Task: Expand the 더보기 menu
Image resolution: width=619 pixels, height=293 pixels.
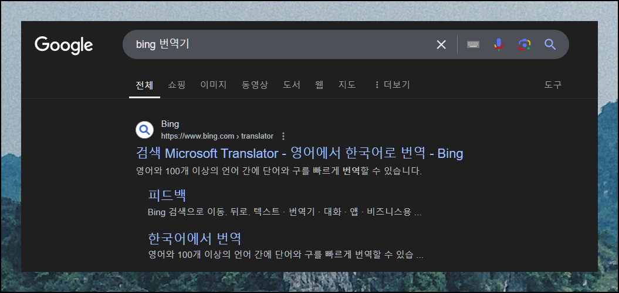Action: click(x=392, y=85)
